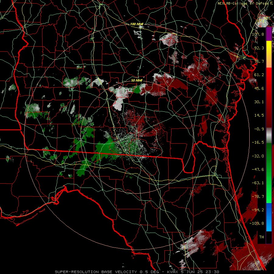This screenshot has height=274, width=274.
Task: Click the "TH" legend label
Action: pos(262,237)
